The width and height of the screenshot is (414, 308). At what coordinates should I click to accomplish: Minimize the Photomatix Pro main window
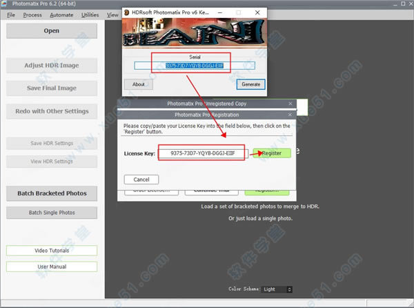395,3
